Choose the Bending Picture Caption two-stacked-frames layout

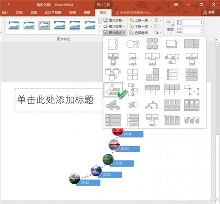point(132,59)
